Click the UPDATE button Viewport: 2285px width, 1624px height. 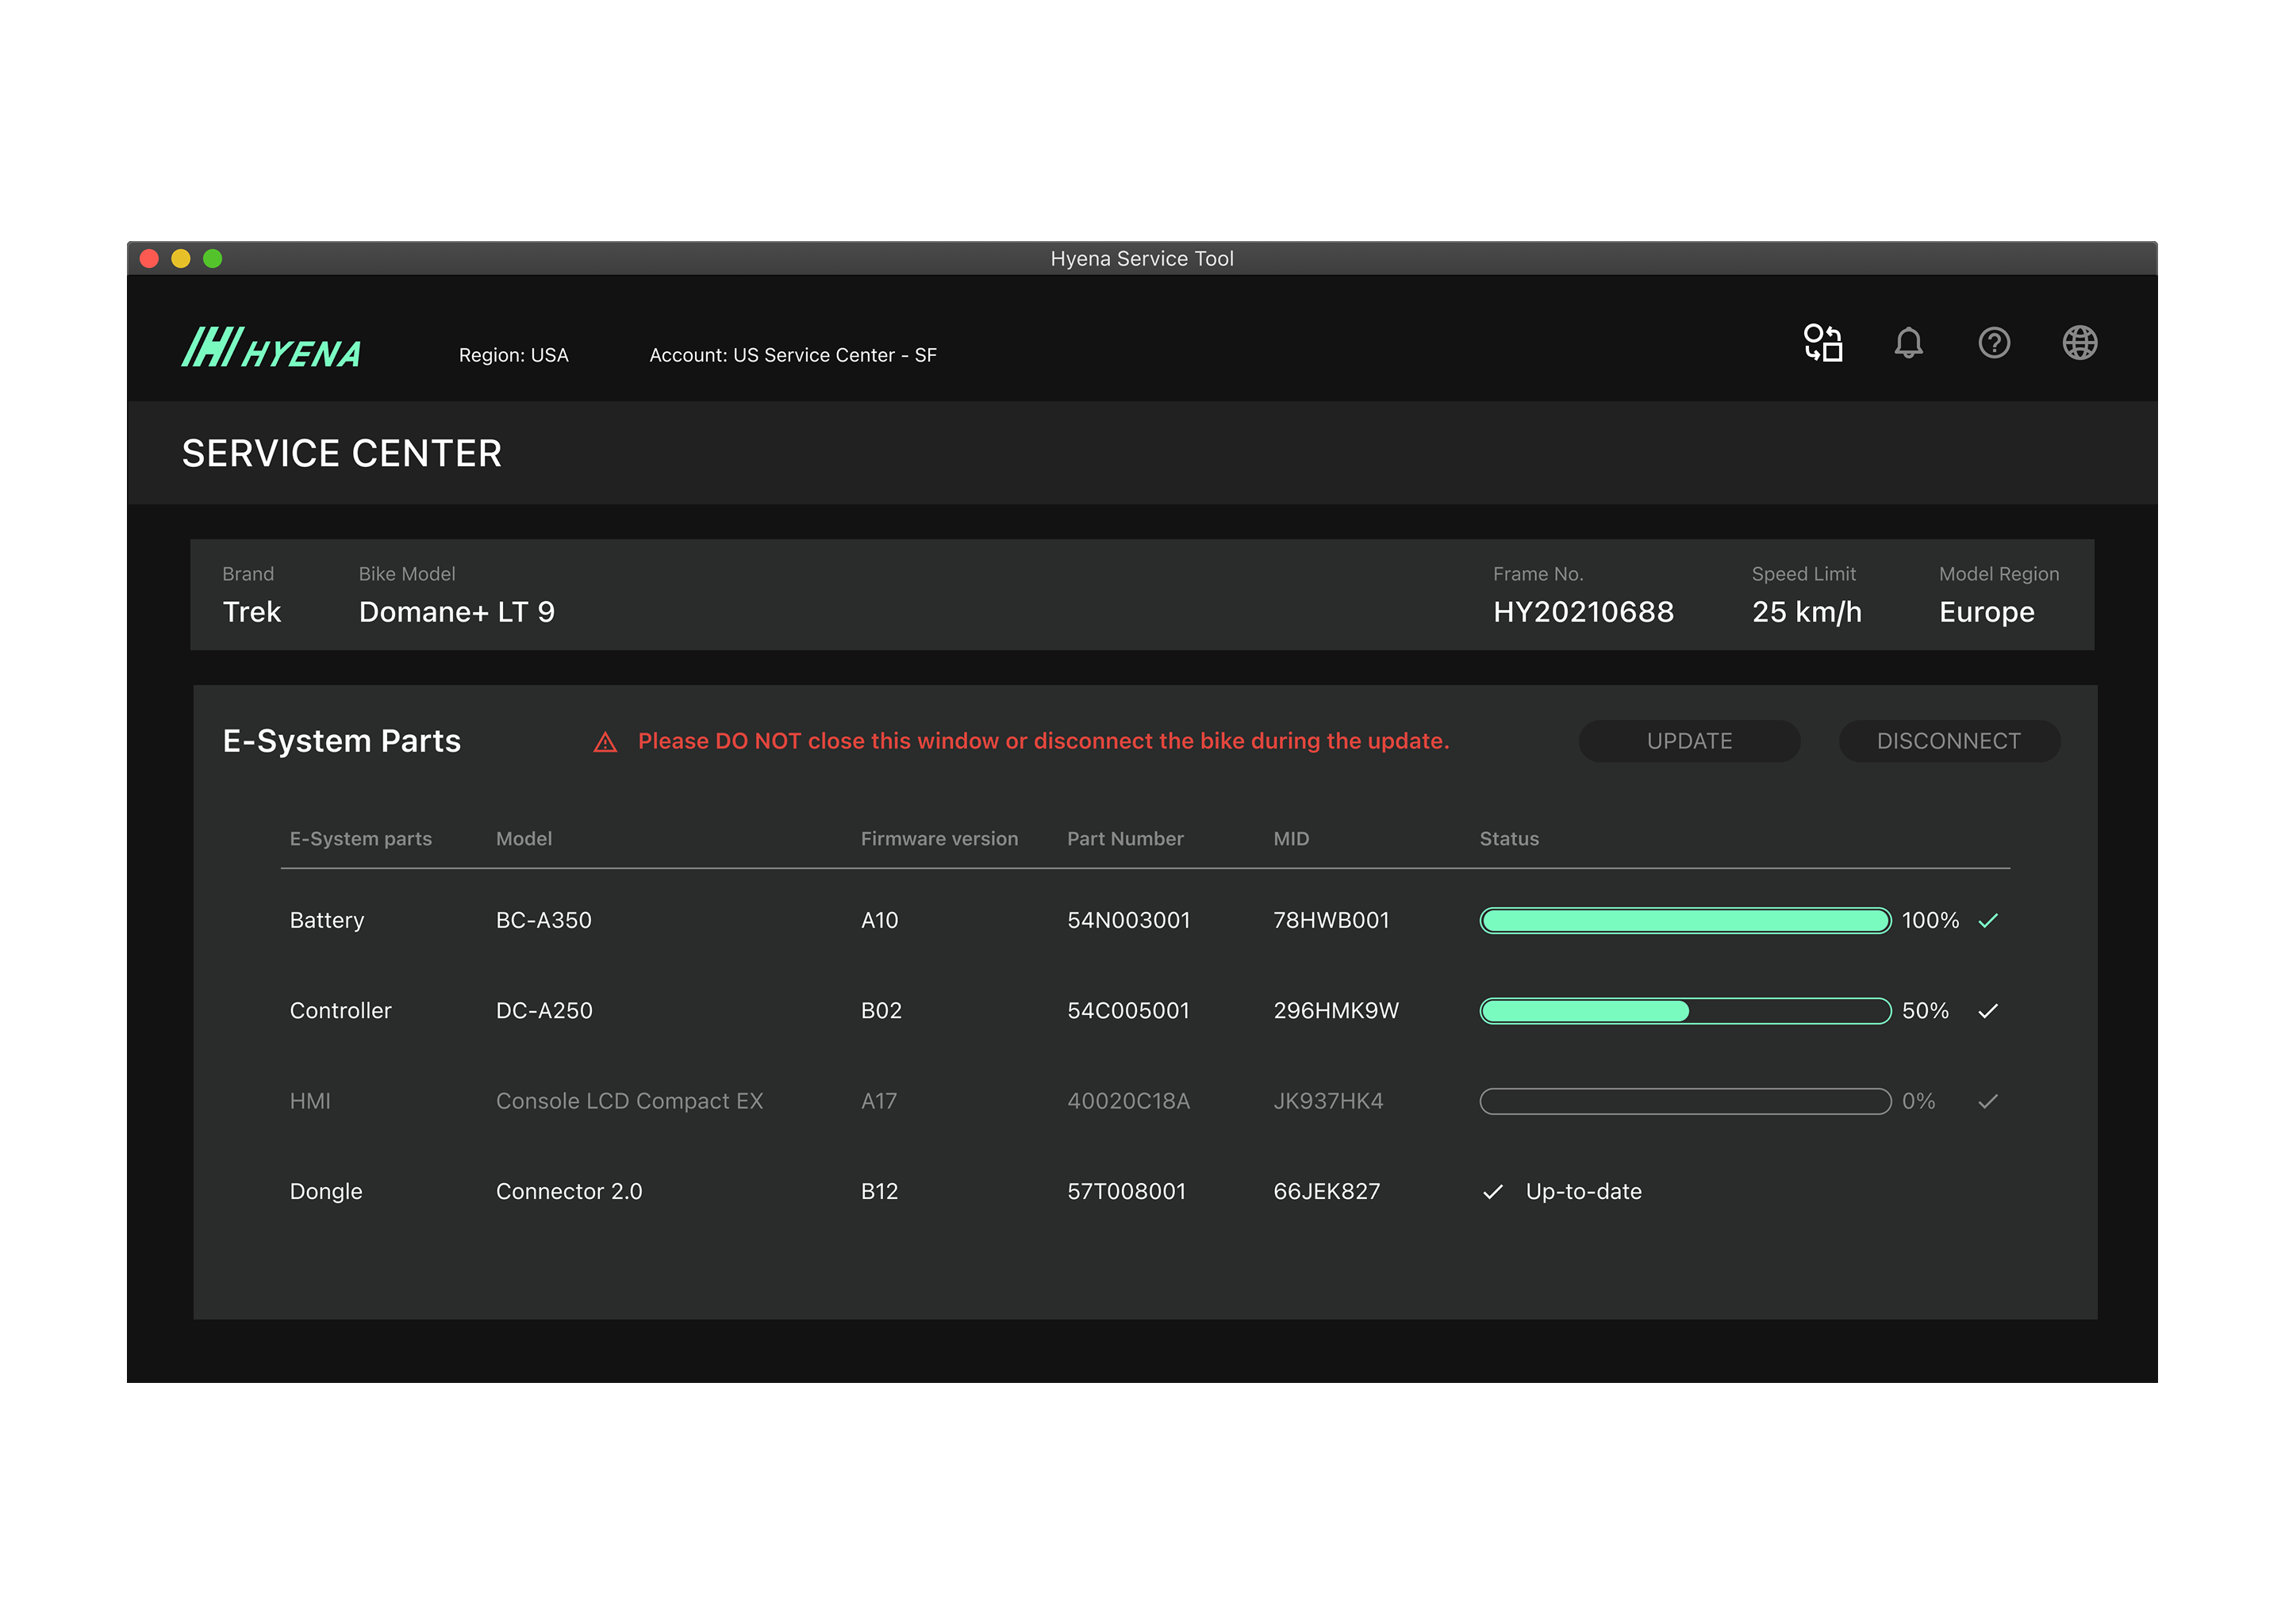click(x=1690, y=741)
